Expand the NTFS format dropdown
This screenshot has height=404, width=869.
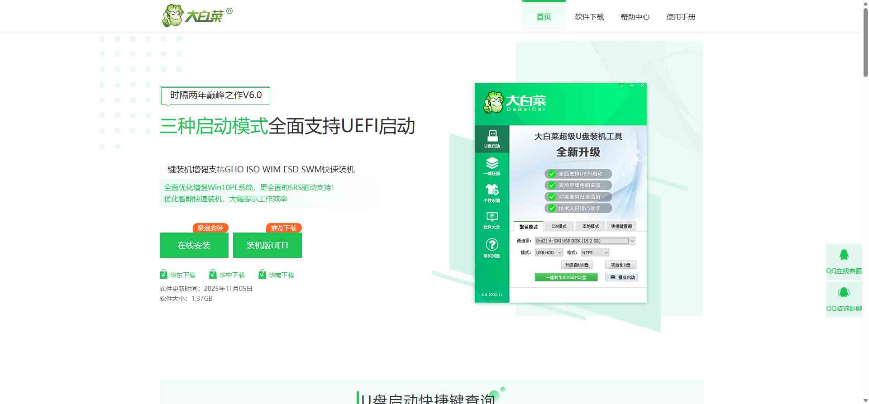[606, 253]
